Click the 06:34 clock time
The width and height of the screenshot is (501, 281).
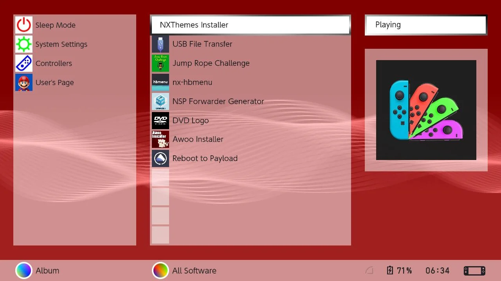tap(438, 270)
